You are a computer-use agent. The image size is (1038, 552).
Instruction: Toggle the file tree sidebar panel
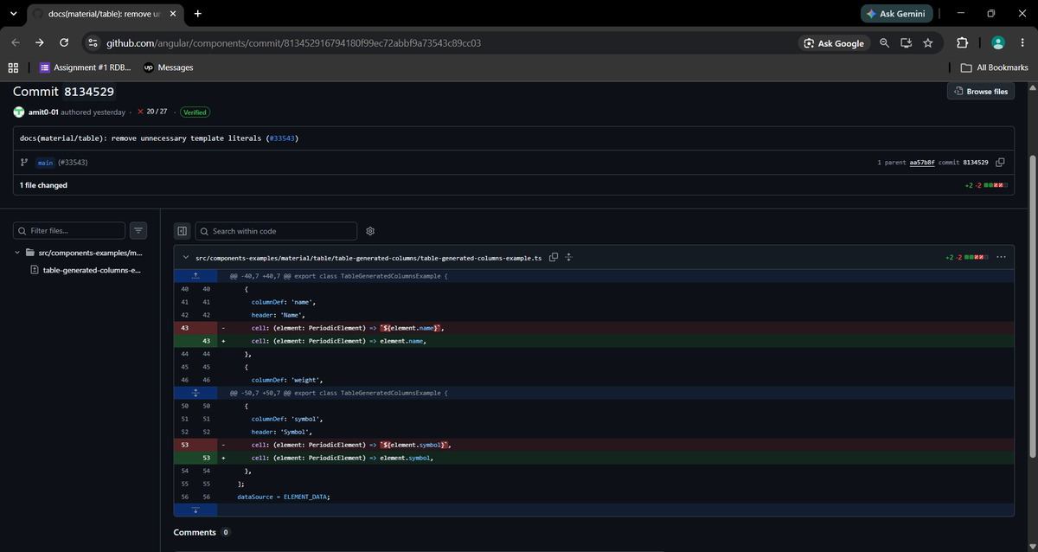click(182, 231)
